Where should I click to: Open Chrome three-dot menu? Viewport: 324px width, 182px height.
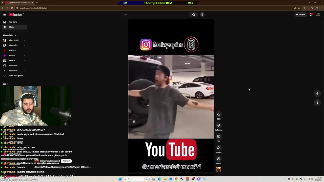tap(321, 8)
